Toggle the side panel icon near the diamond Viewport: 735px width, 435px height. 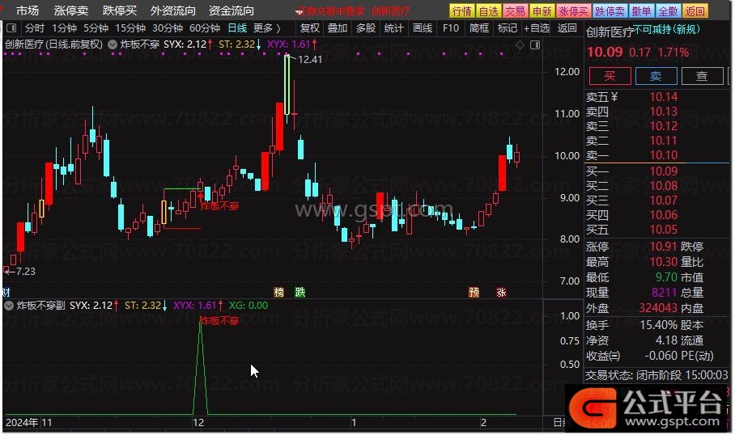coord(535,45)
